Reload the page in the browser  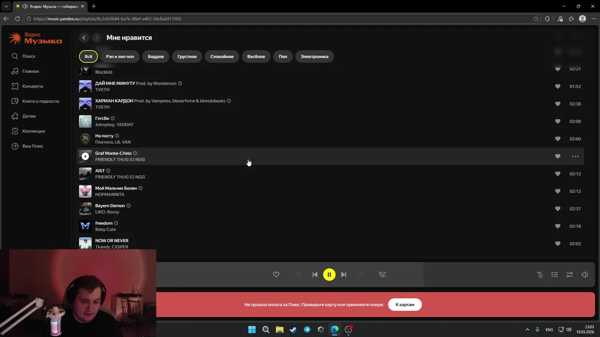[17, 19]
